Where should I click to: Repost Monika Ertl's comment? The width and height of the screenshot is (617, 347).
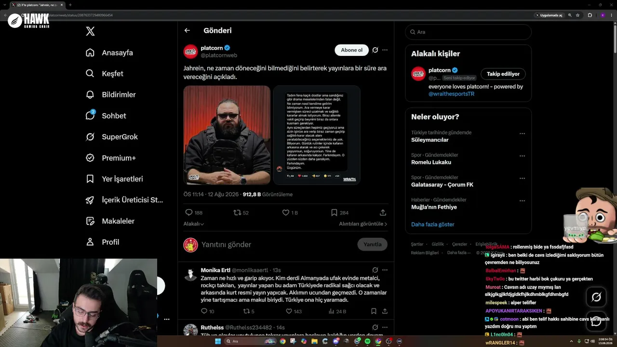coord(249,311)
